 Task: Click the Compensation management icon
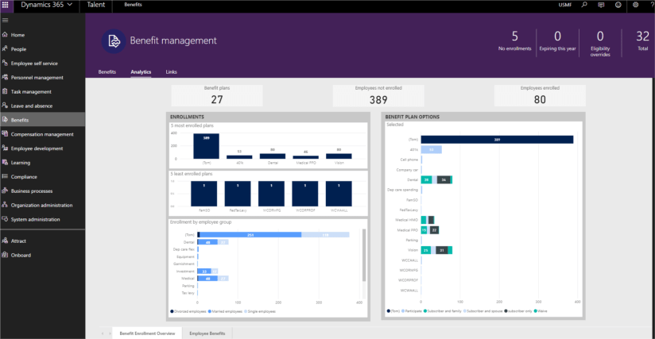click(x=5, y=134)
